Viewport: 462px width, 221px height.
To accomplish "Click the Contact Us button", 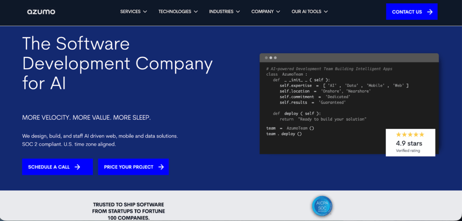I will (411, 12).
